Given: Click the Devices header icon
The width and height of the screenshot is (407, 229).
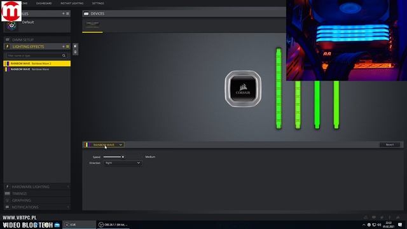Looking at the screenshot, I should pyautogui.click(x=86, y=14).
